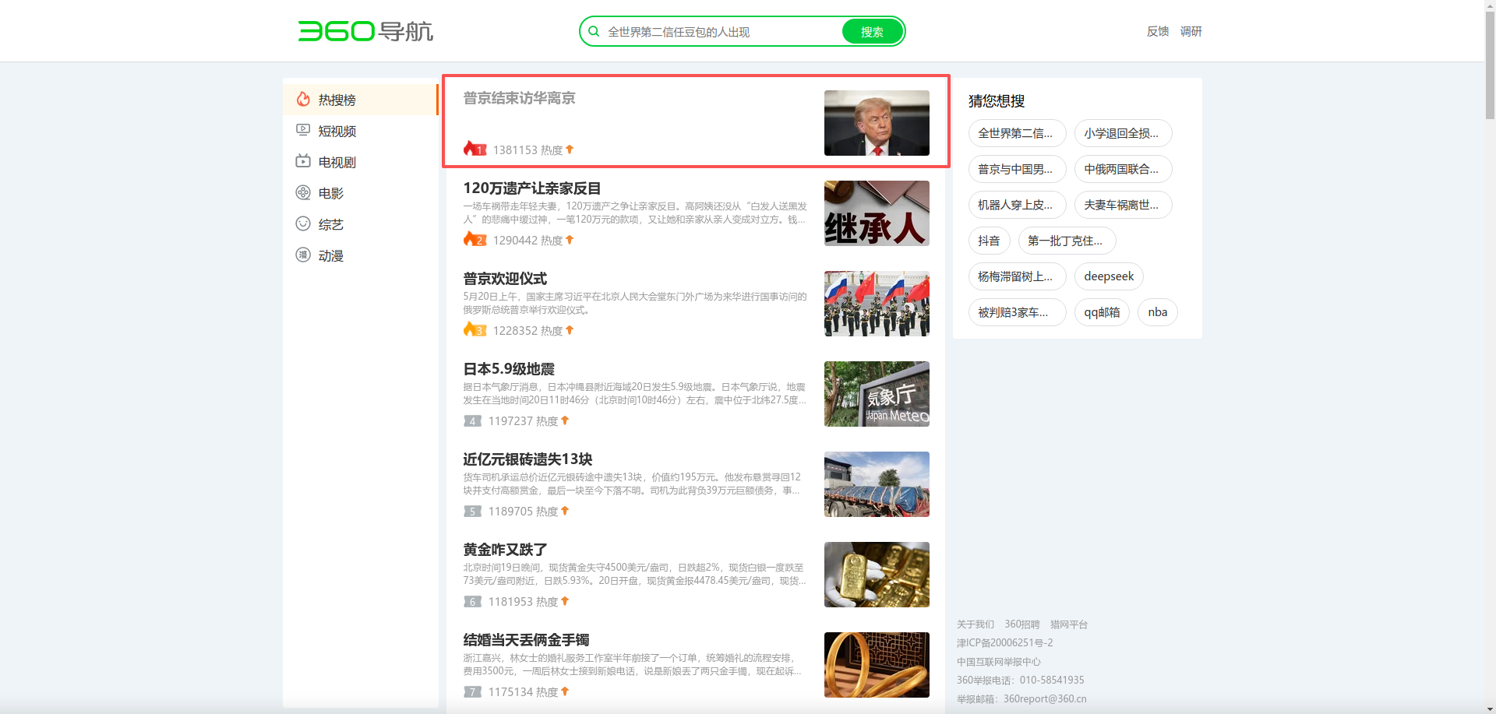This screenshot has width=1496, height=714.
Task: Open headline 120万遗产让亲家反目
Action: [x=532, y=188]
